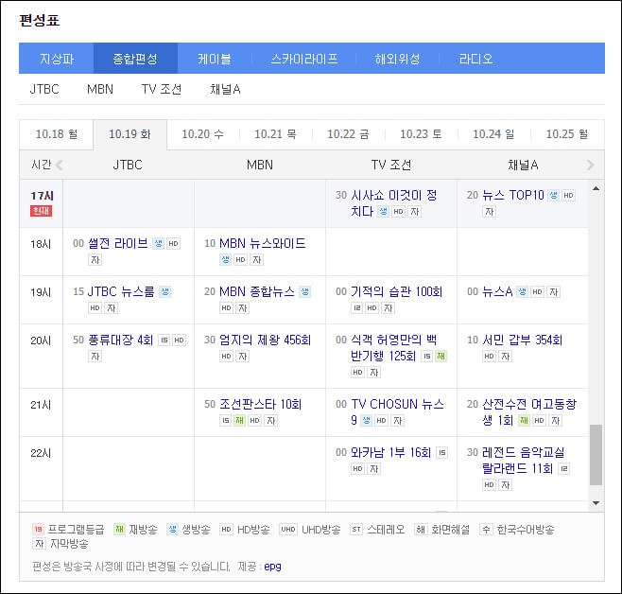Switch to the 해외위성 tab
The height and width of the screenshot is (594, 622).
pyautogui.click(x=397, y=59)
